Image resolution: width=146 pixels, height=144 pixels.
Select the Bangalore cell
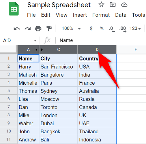[59, 75]
